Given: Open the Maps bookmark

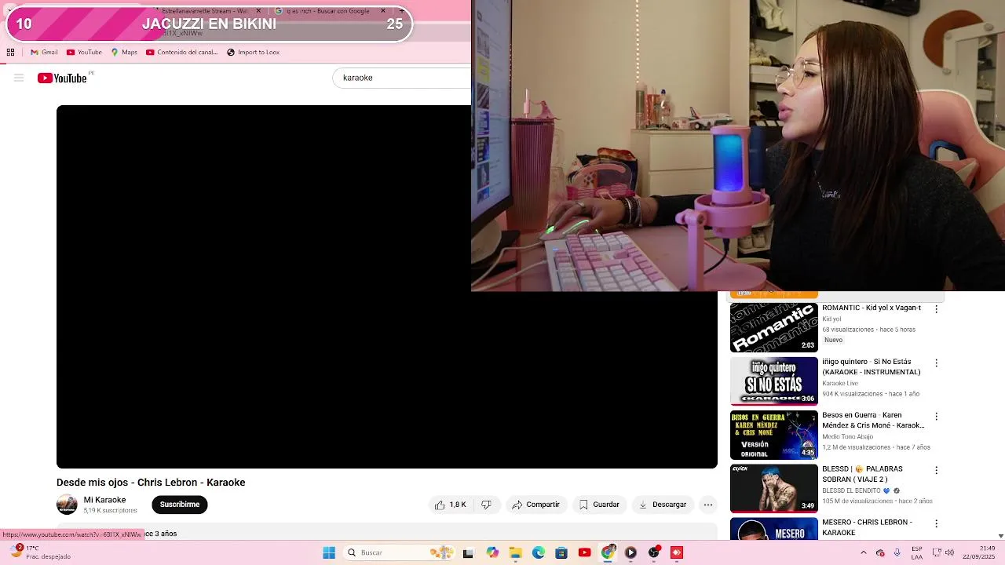Looking at the screenshot, I should [124, 53].
